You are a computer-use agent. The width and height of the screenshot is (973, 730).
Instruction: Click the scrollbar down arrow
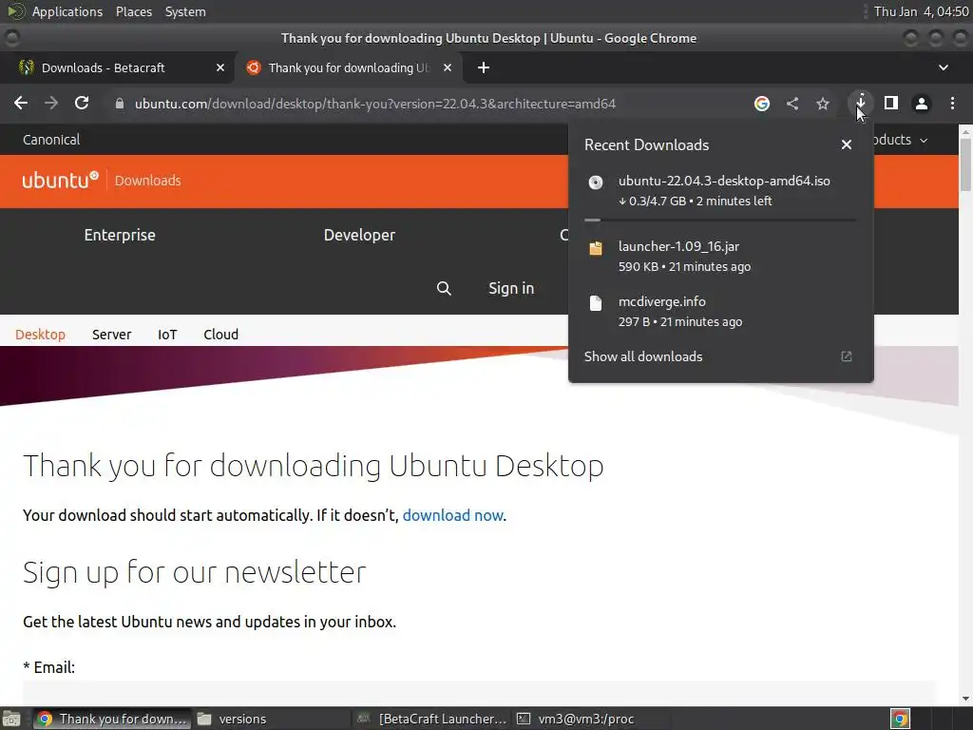click(x=965, y=699)
